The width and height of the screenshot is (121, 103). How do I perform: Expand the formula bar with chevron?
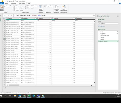click(x=94, y=16)
